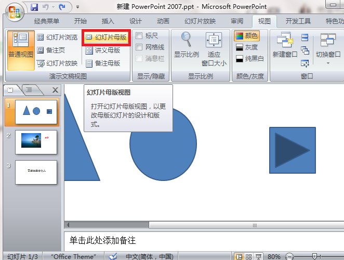Open the 开发工具 ribbon tab

tap(298, 21)
